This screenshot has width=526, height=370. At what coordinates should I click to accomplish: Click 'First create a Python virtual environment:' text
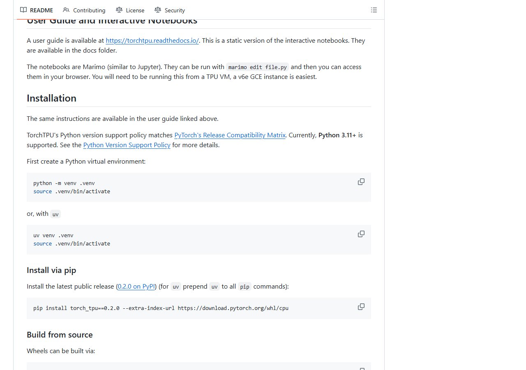[x=86, y=162]
